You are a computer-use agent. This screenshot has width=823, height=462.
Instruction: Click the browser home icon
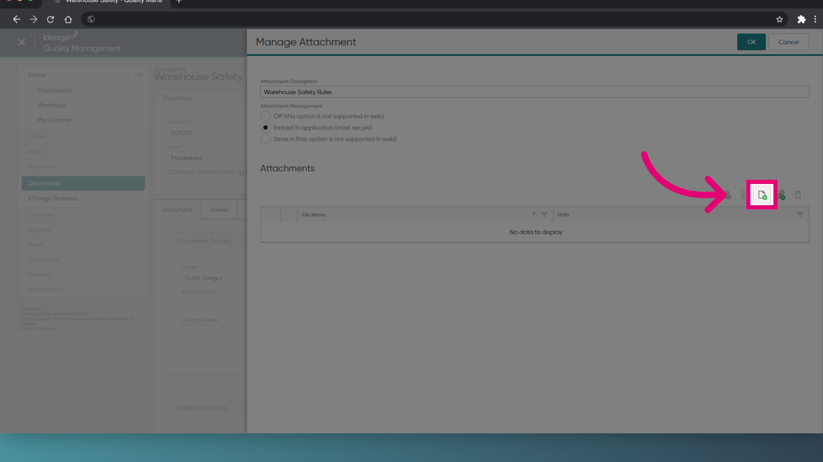pos(68,19)
